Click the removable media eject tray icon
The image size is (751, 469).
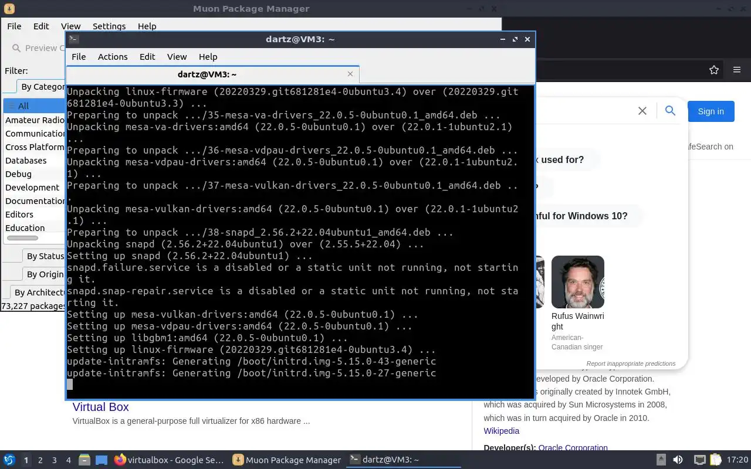[x=661, y=460]
